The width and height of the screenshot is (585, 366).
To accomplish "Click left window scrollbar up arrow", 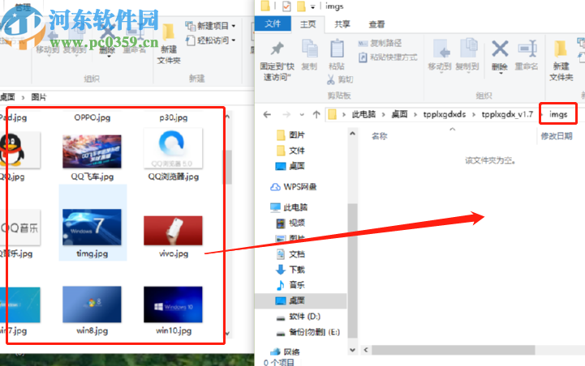I will pos(227,117).
